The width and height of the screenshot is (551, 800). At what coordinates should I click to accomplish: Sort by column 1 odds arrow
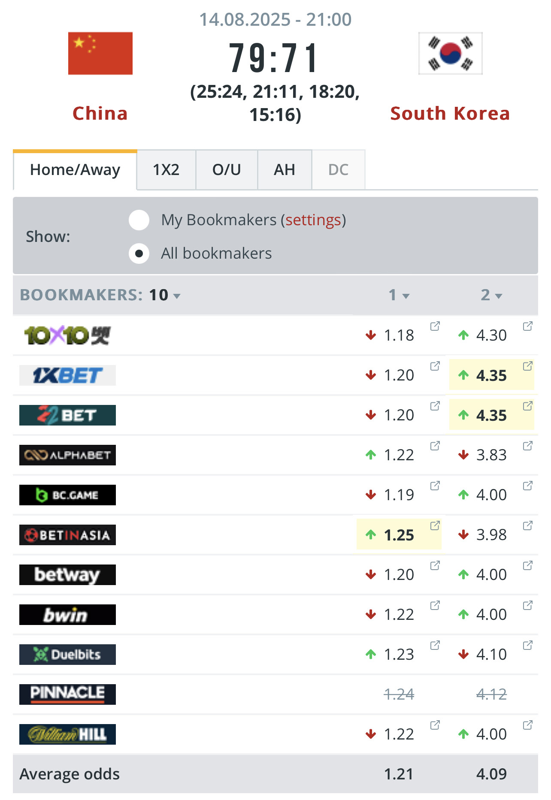(x=405, y=296)
